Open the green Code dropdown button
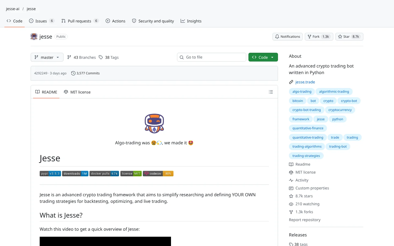Screen dimensions: 394x246 263,57
